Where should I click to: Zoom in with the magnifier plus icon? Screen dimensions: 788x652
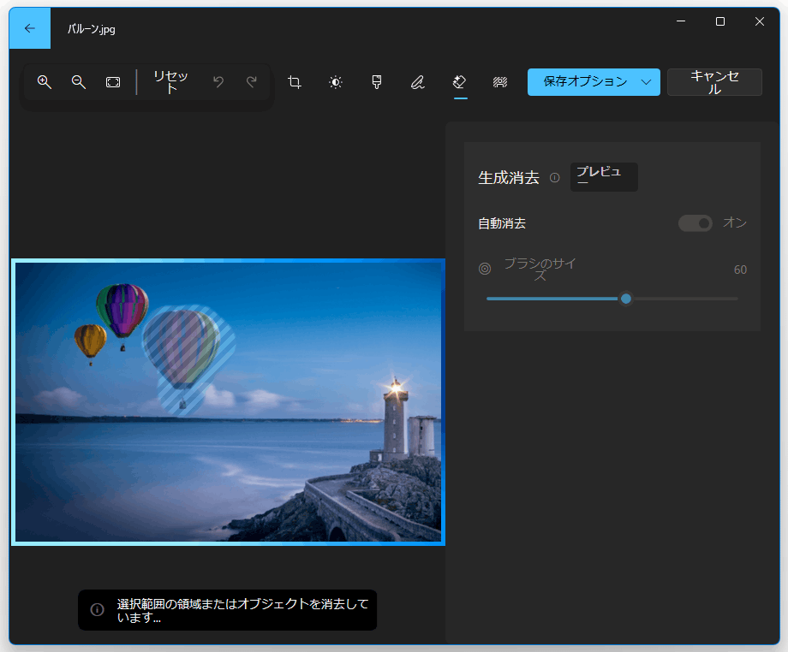[x=45, y=82]
